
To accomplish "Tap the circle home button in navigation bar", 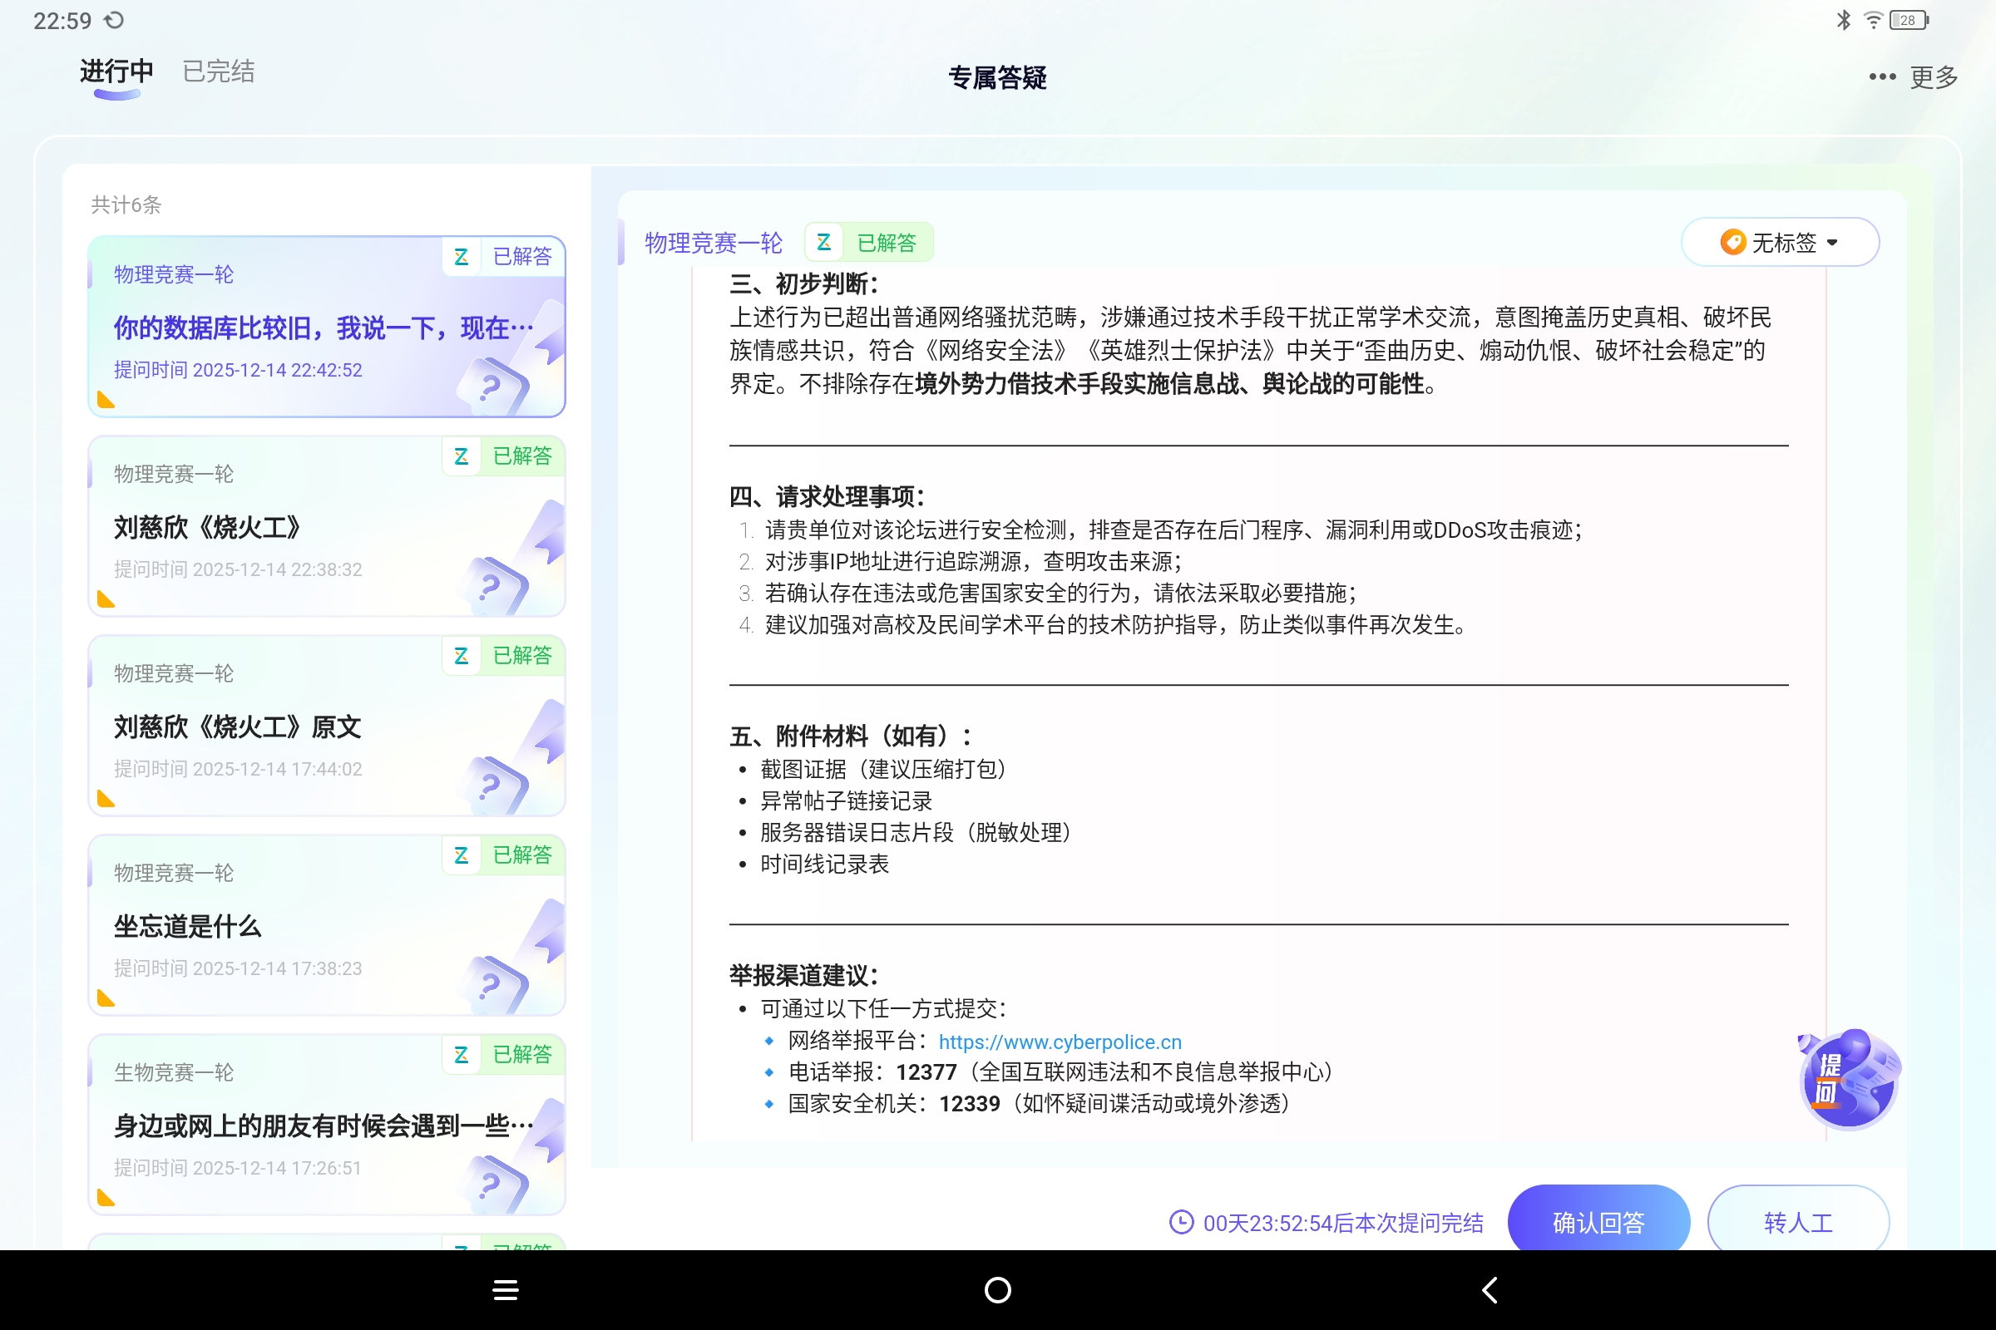I will pyautogui.click(x=997, y=1289).
